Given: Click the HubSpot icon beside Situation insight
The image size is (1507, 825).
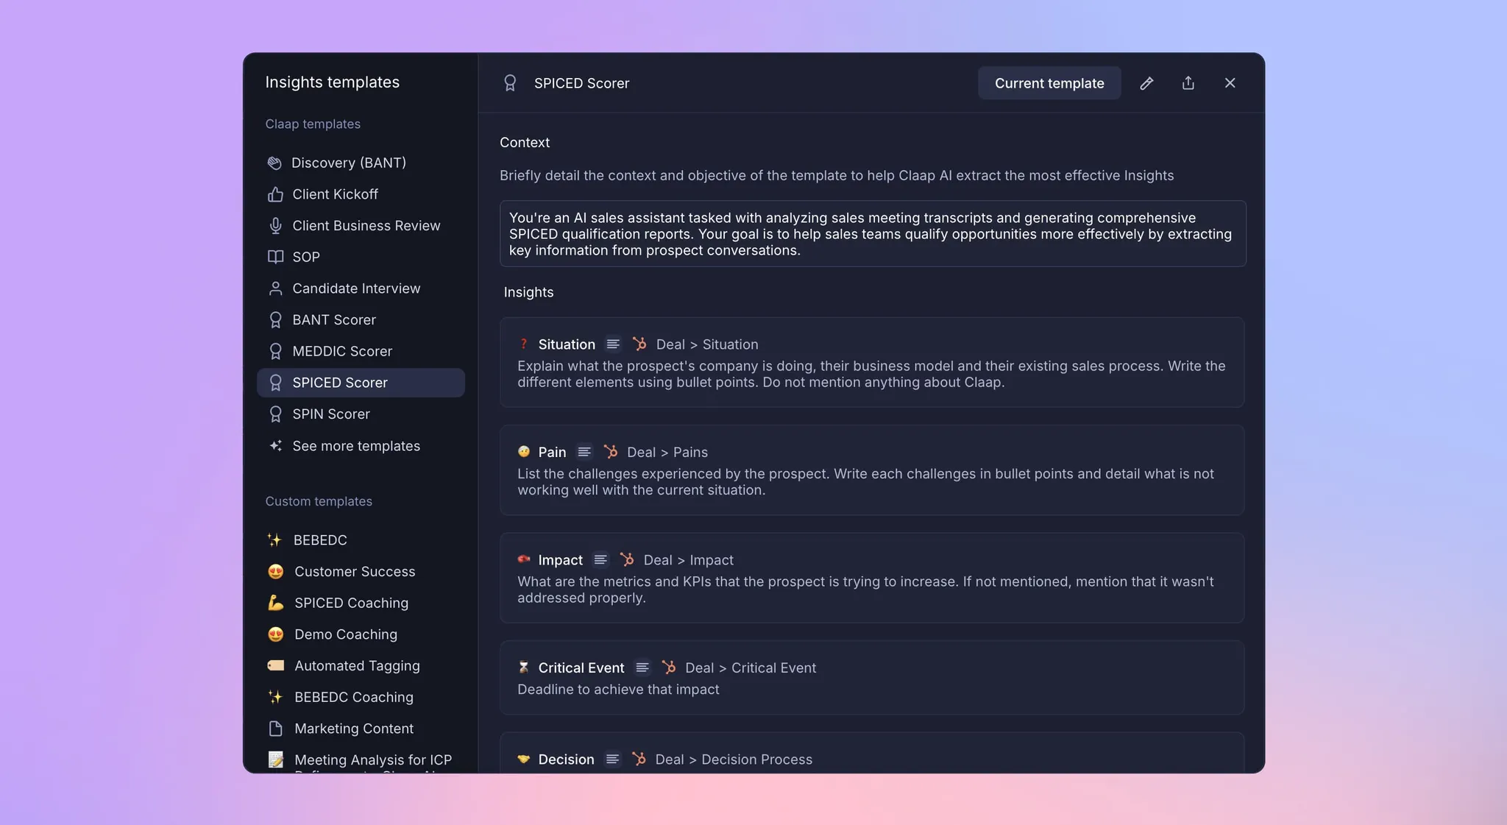Looking at the screenshot, I should pos(639,344).
